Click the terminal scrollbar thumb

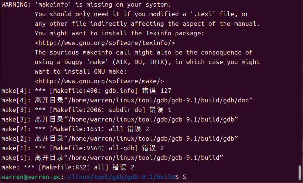pos(300,173)
